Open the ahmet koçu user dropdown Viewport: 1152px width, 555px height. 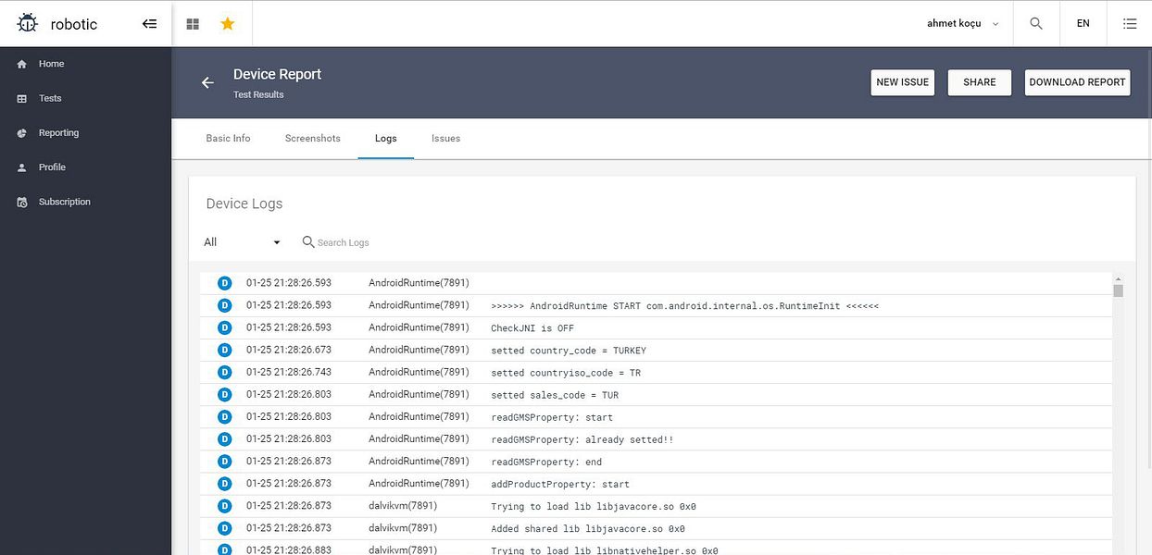(962, 24)
